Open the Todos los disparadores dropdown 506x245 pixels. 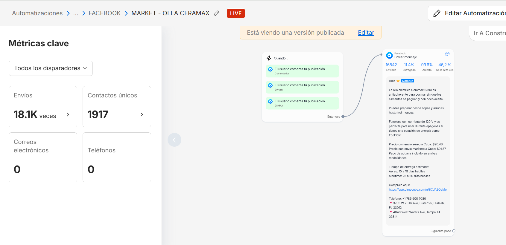[51, 68]
